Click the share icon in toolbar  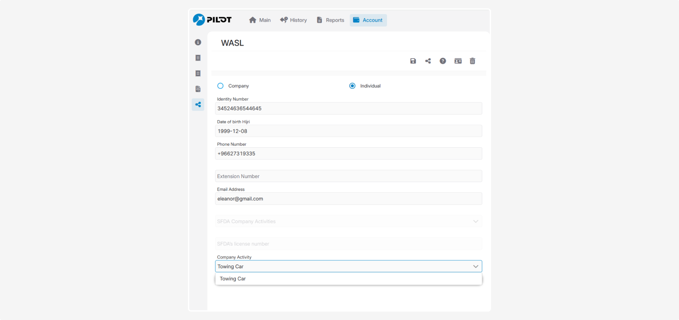[x=428, y=61]
